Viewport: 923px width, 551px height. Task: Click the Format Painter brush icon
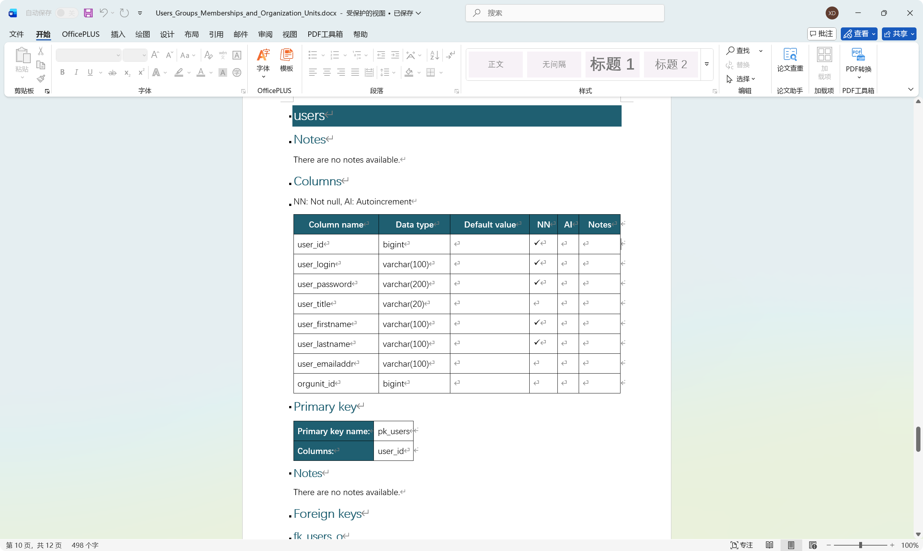pos(41,79)
